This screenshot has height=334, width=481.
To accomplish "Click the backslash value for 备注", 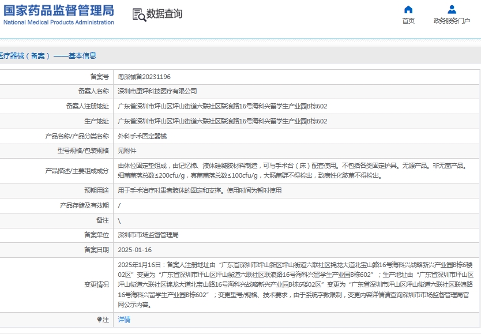I will [x=119, y=221].
